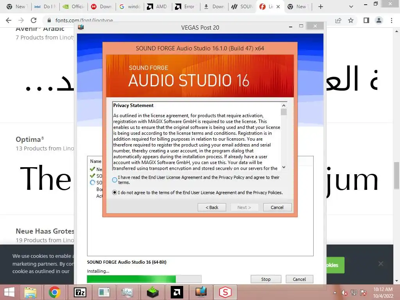The image size is (400, 300).
Task: Open the tab search dropdown chevron
Action: [x=351, y=7]
